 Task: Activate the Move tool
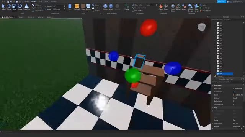coord(9,7)
